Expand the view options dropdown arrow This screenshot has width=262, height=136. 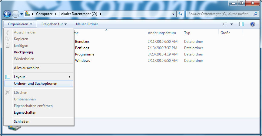pos(232,24)
